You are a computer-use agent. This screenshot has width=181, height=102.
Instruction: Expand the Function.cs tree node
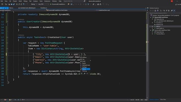pyautogui.click(x=152, y=23)
